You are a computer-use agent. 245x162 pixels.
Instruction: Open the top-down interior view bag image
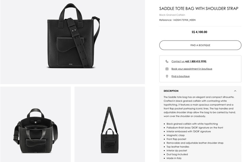[x=35, y=124]
